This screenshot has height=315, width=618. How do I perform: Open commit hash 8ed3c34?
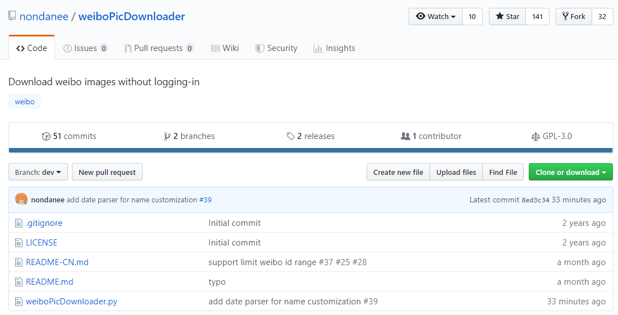(535, 200)
